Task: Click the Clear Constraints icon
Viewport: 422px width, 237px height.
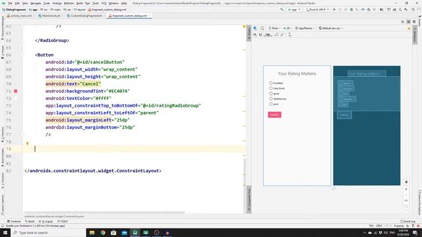Action: pos(276,35)
